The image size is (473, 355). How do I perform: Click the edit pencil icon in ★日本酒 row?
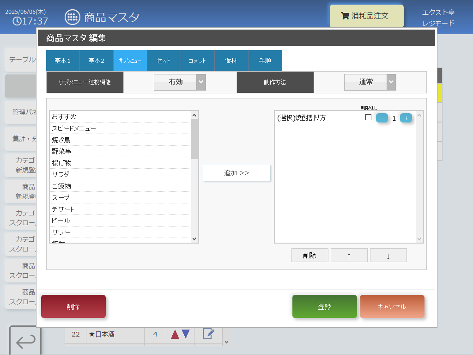208,334
